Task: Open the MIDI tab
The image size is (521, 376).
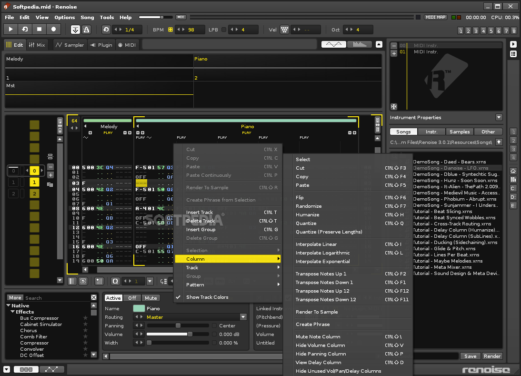Action: pyautogui.click(x=127, y=45)
